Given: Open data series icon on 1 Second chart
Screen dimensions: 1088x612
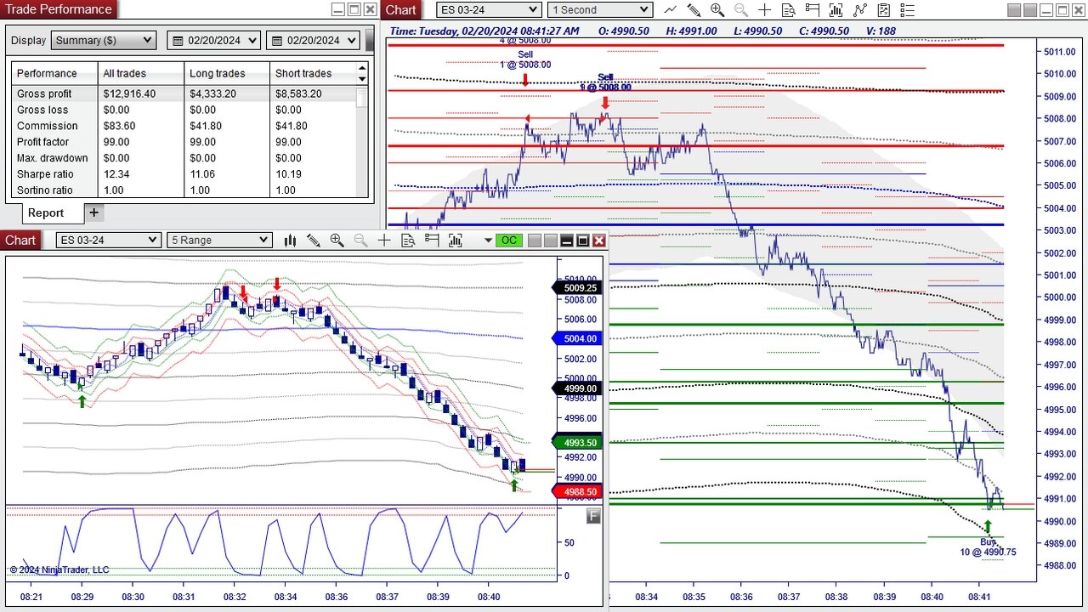Looking at the screenshot, I should (x=836, y=10).
